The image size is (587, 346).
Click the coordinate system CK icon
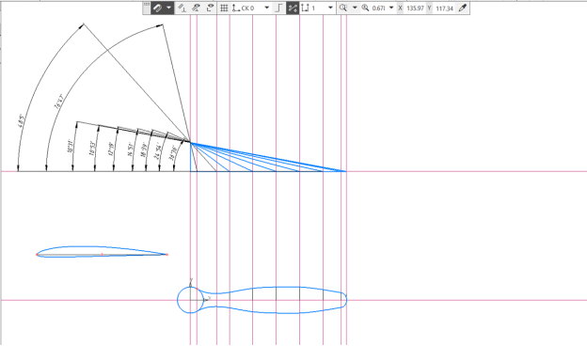[x=236, y=8]
